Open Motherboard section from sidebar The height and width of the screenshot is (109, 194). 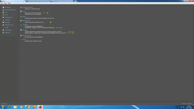[9, 18]
